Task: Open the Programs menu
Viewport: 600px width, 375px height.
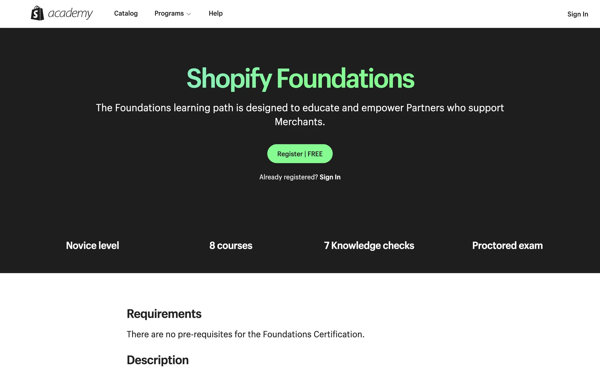Action: pos(169,13)
